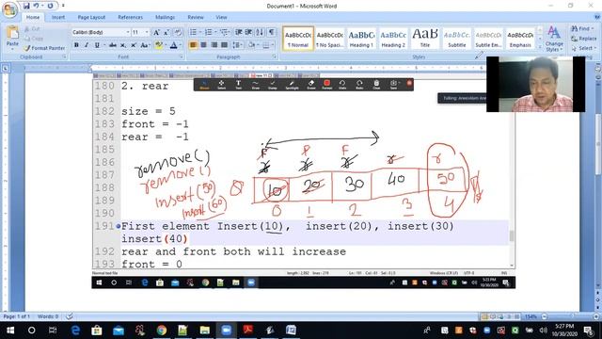Apply yellow text highlight color

tap(158, 45)
